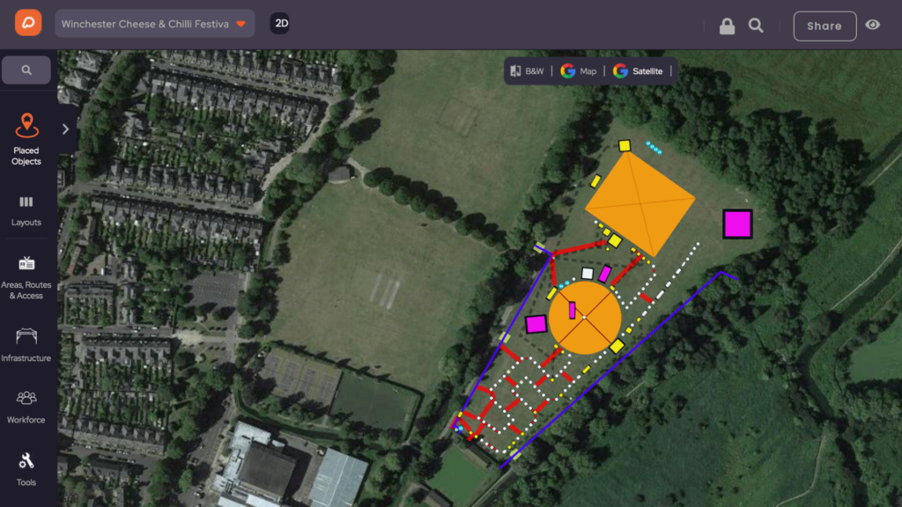The height and width of the screenshot is (507, 902).
Task: Open the Layouts section
Action: tap(26, 210)
